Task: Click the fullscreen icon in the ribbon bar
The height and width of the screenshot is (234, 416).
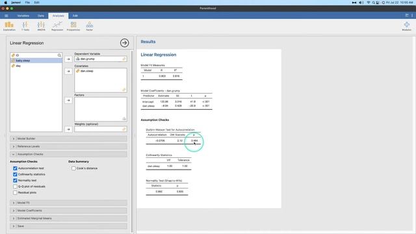Action: pos(407,16)
